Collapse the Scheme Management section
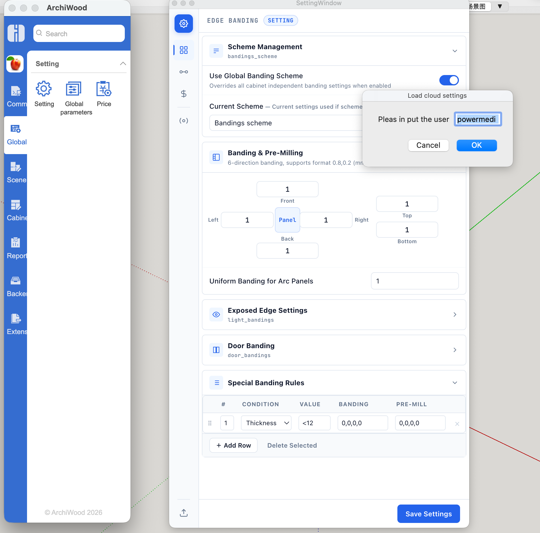 tap(455, 51)
